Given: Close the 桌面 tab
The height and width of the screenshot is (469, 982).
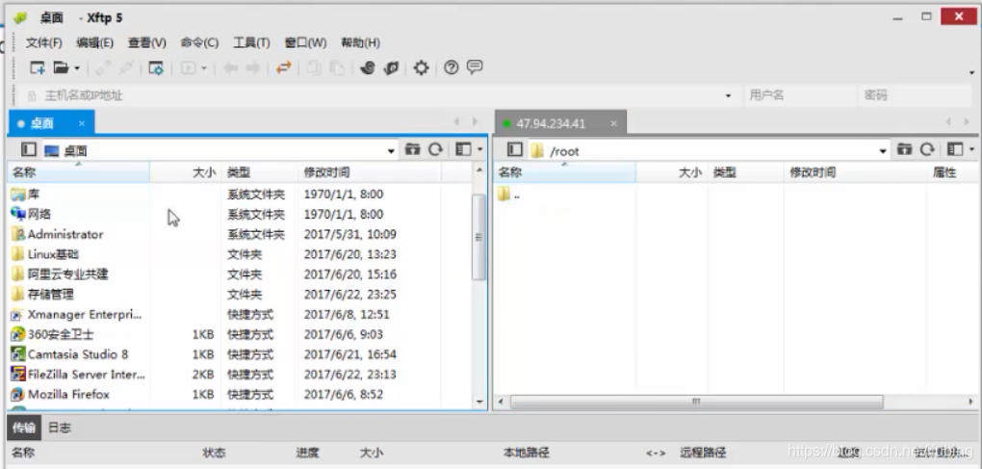Looking at the screenshot, I should pyautogui.click(x=82, y=123).
